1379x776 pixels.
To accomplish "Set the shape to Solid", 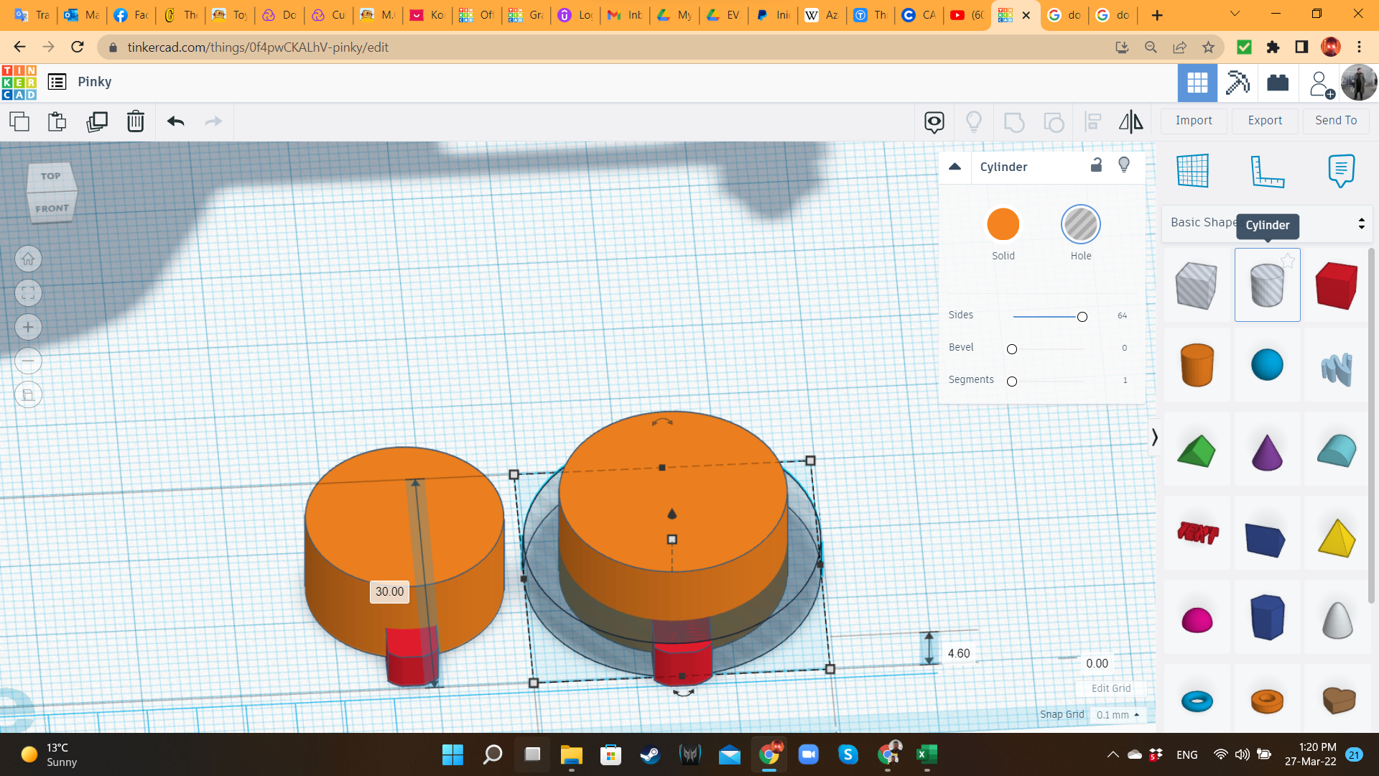I will 1003,225.
